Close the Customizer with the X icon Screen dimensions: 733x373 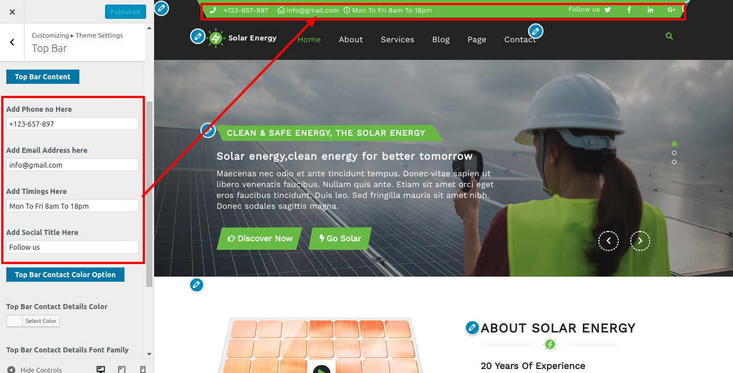click(x=13, y=11)
